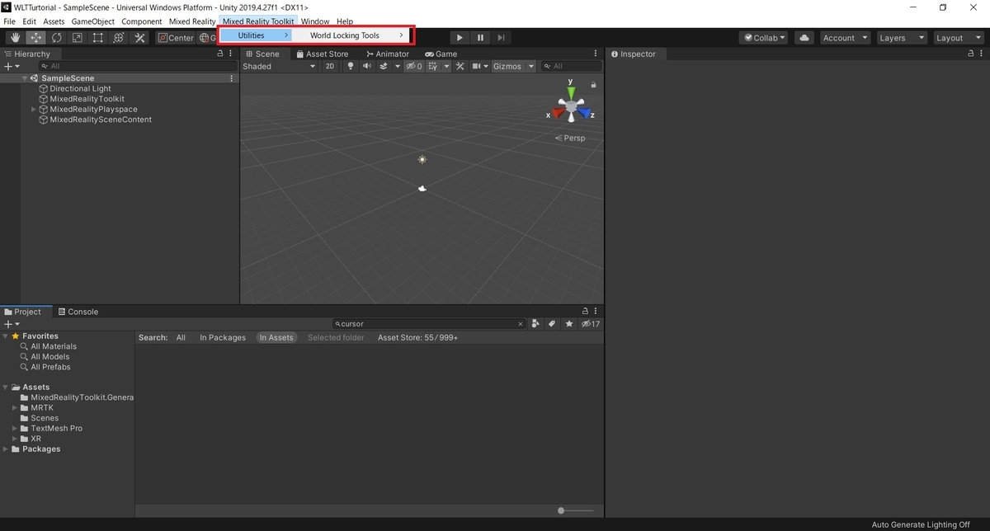Set search scope to In Packages
The width and height of the screenshot is (990, 531).
point(223,337)
